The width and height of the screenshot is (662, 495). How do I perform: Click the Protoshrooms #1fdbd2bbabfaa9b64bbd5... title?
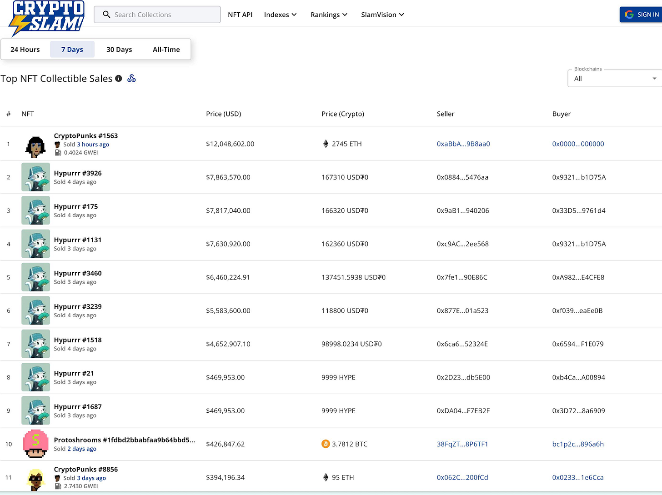(125, 440)
